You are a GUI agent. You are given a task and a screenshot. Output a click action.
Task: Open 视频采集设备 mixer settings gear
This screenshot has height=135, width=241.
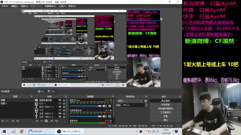[110, 116]
